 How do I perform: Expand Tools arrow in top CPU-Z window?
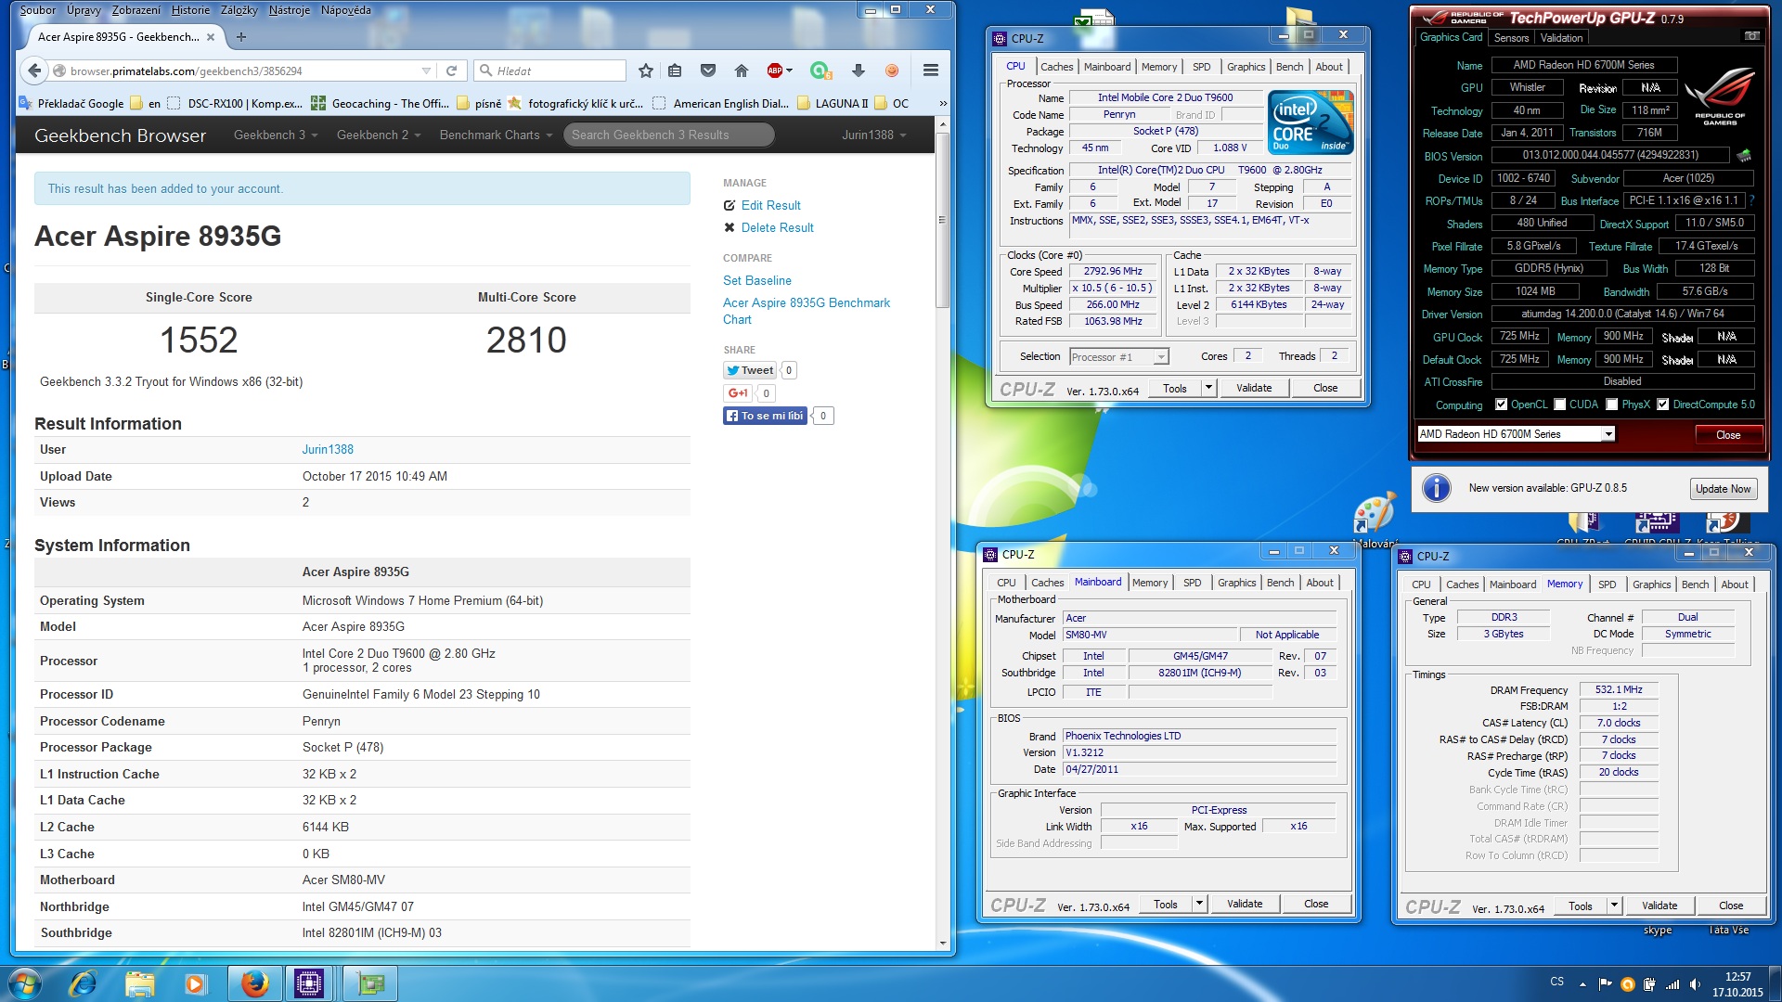pyautogui.click(x=1208, y=388)
